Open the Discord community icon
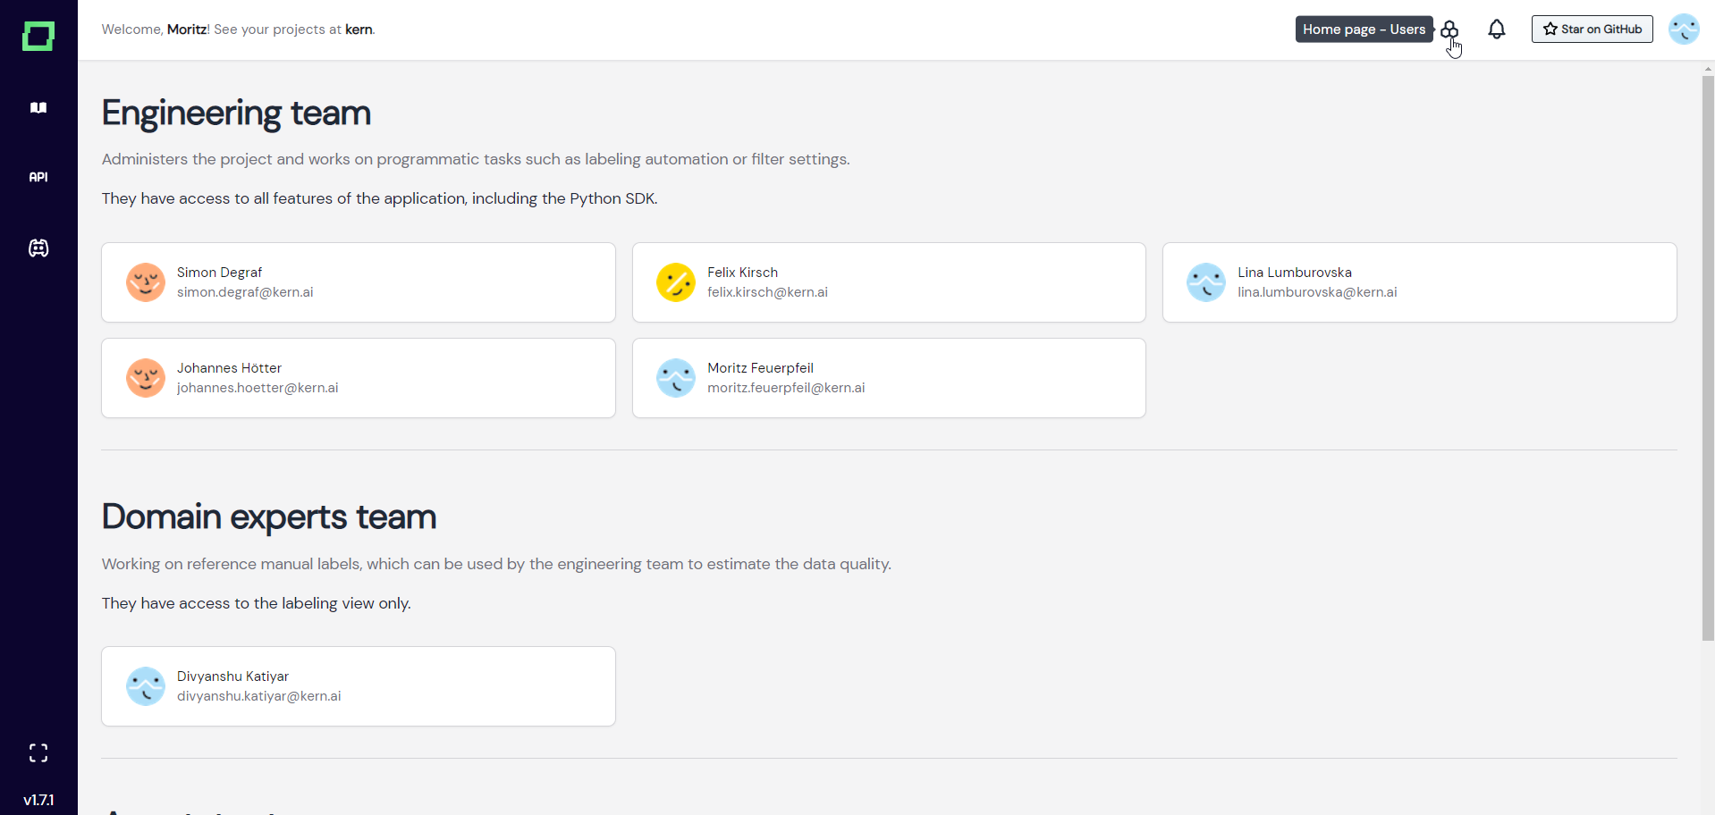This screenshot has width=1715, height=815. point(38,248)
